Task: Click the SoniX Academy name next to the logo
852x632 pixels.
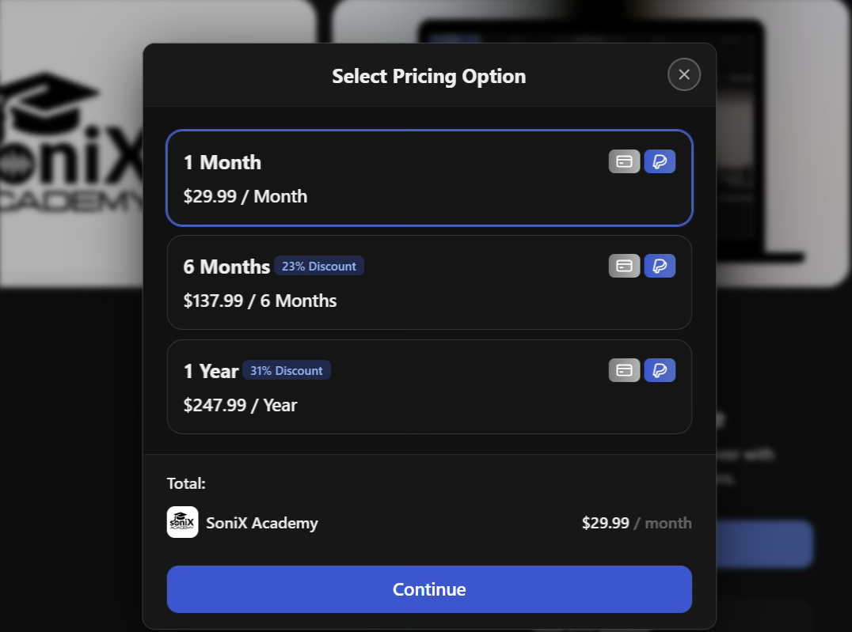Action: click(262, 522)
